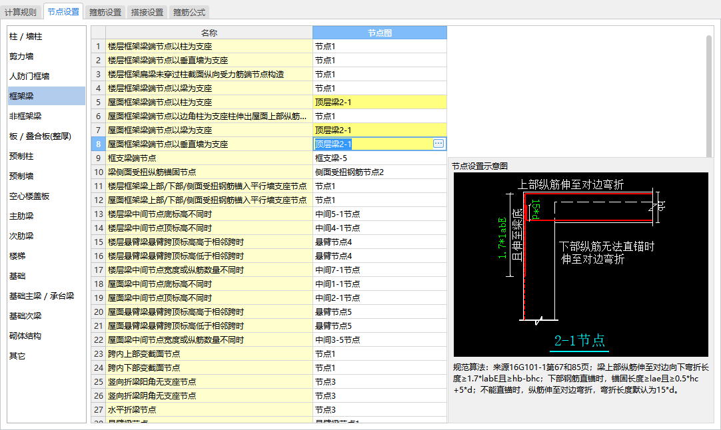Viewport: 721px width, 430px height.
Task: Switch to 计算规则 tab
Action: (20, 12)
